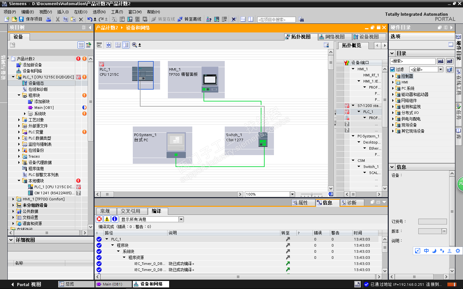Split editor space vertically
This screenshot has height=289, width=463.
click(x=251, y=19)
